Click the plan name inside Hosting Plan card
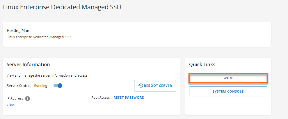 [39, 37]
